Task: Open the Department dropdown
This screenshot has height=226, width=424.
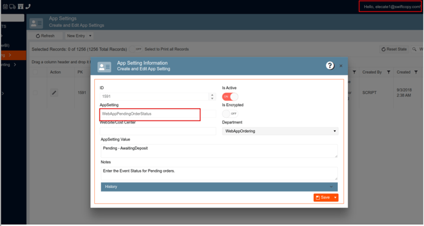Action: (x=280, y=131)
